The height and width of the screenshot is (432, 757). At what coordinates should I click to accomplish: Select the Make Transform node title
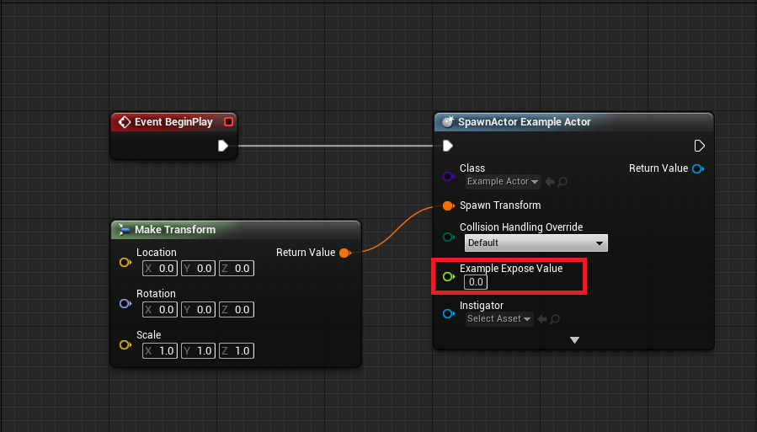[175, 230]
